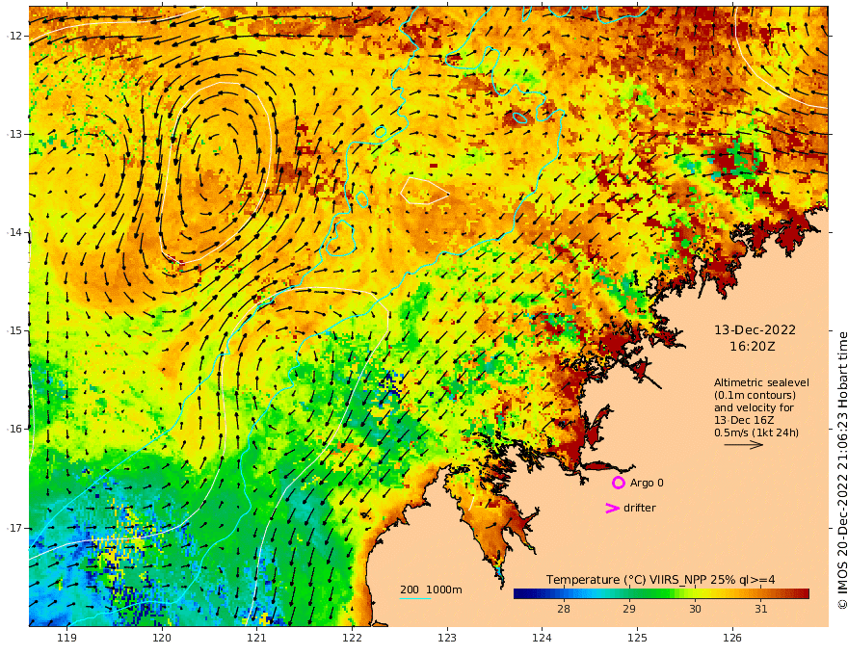848x655 pixels.
Task: Click latitude axis label -15
Action: 14,330
